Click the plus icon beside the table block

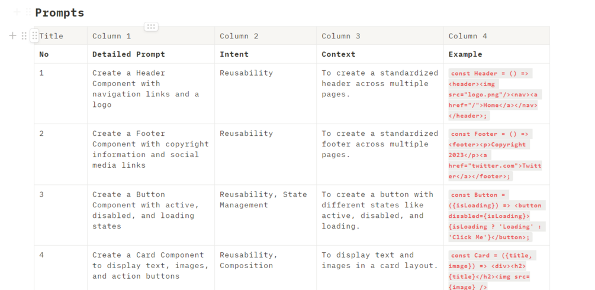pos(13,36)
